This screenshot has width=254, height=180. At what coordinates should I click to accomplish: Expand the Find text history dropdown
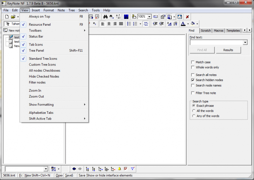pyautogui.click(x=245, y=43)
